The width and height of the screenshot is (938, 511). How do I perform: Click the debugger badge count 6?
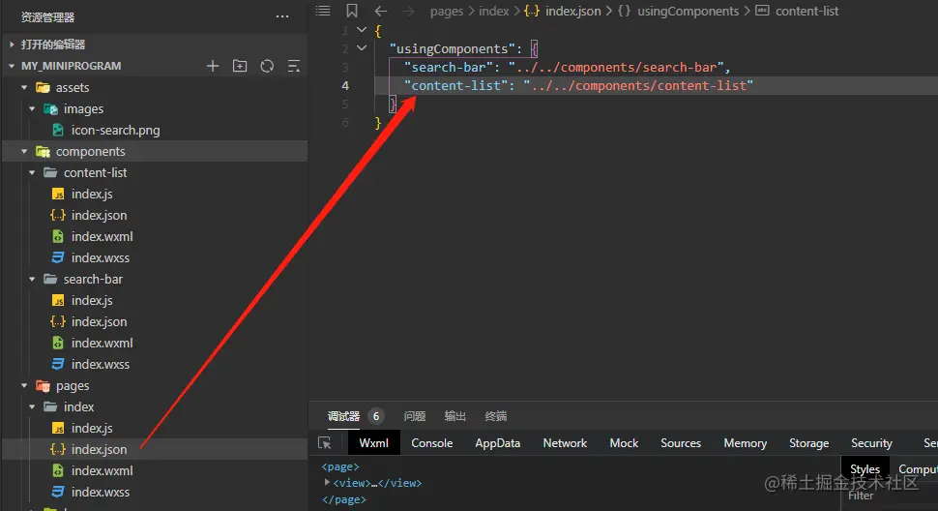coord(375,416)
